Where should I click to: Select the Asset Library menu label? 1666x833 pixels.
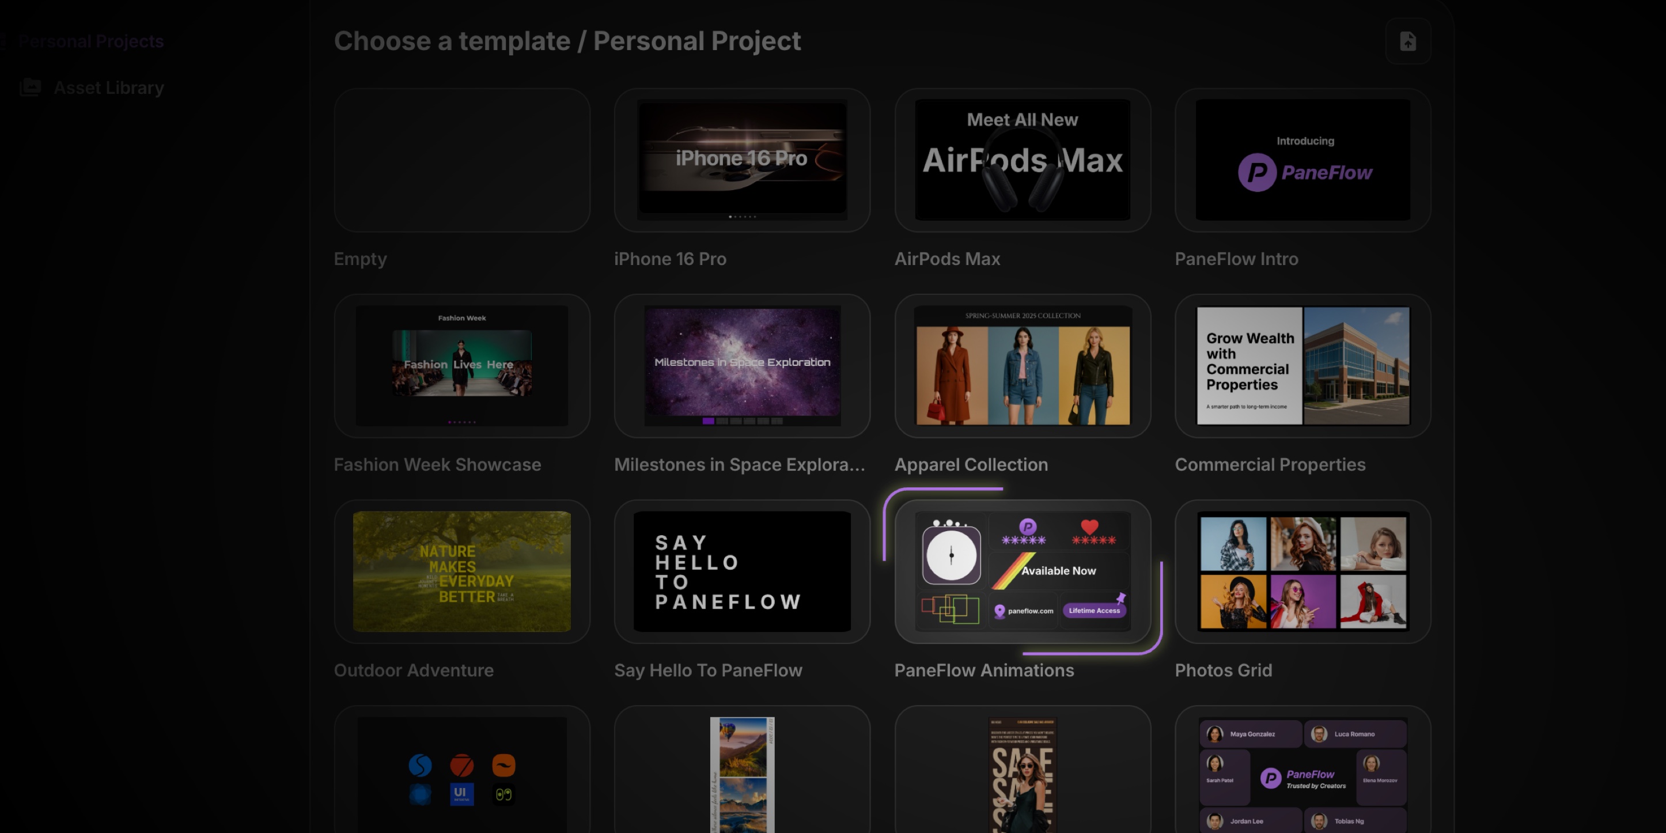(109, 88)
